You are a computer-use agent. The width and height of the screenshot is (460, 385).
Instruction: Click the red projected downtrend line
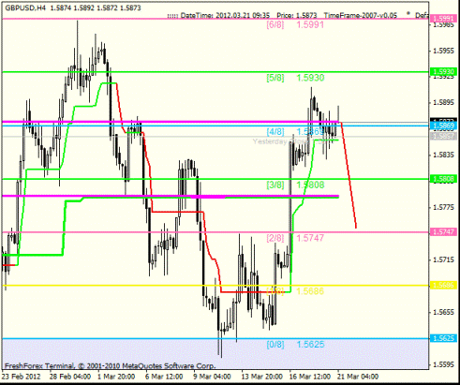[349, 175]
